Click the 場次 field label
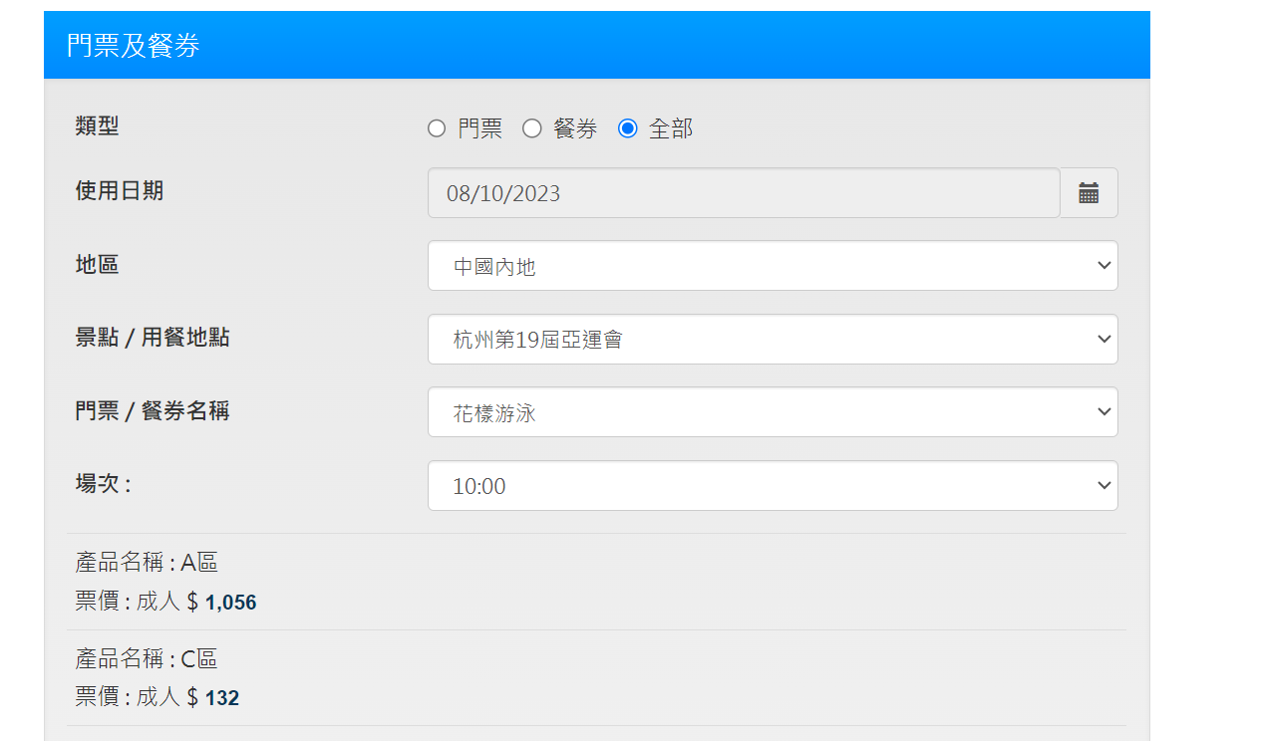 (x=103, y=484)
